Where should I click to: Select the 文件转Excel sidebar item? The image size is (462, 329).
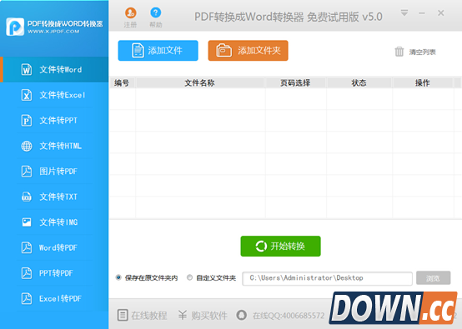[54, 95]
